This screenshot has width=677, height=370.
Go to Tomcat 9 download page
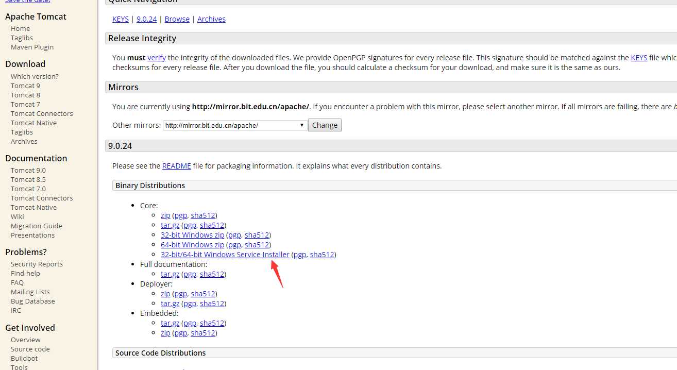[x=25, y=86]
